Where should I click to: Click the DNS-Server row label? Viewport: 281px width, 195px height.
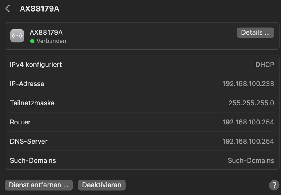[29, 141]
